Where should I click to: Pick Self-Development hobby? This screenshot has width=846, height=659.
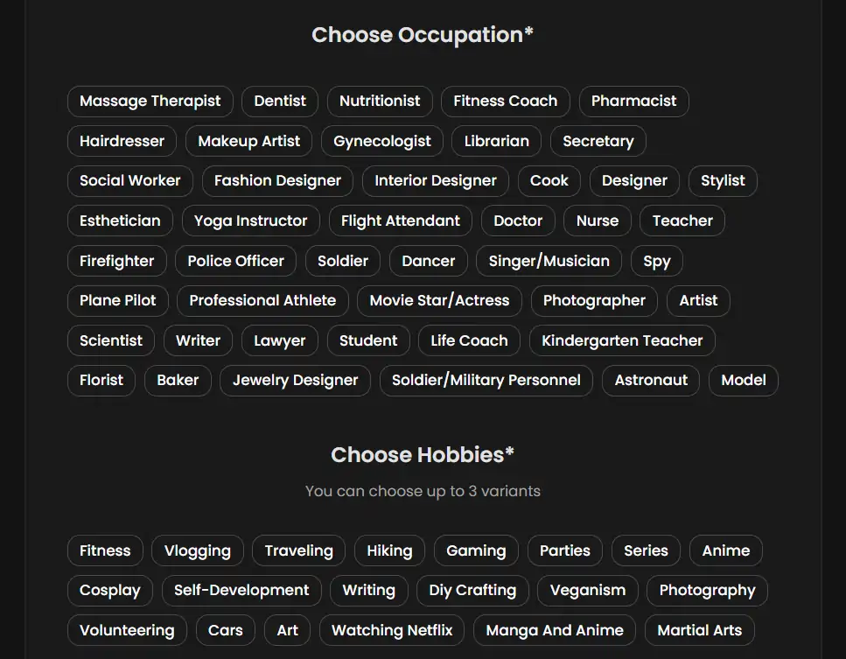(x=241, y=591)
